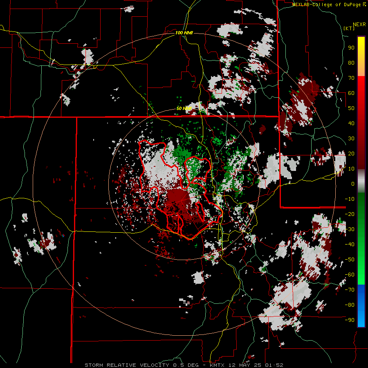Click the 30 value on velocity scale

pyautogui.click(x=351, y=139)
